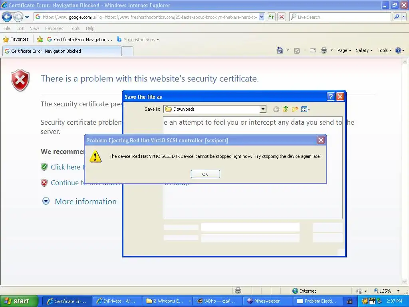Open the search provider dropdown arrow
The height and width of the screenshot is (307, 409).
point(403,17)
